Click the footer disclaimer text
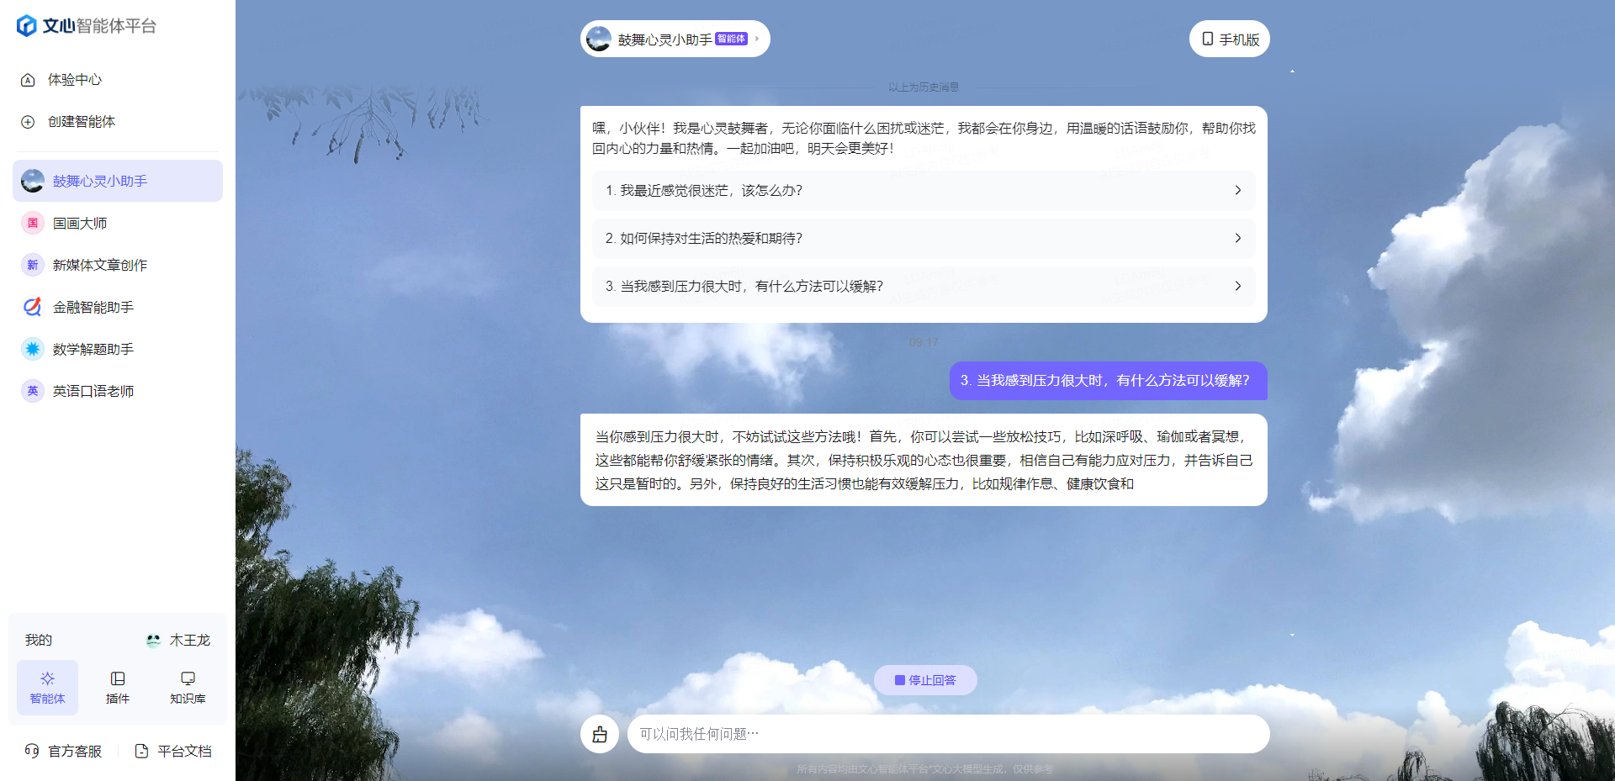The height and width of the screenshot is (781, 1615). tap(924, 769)
